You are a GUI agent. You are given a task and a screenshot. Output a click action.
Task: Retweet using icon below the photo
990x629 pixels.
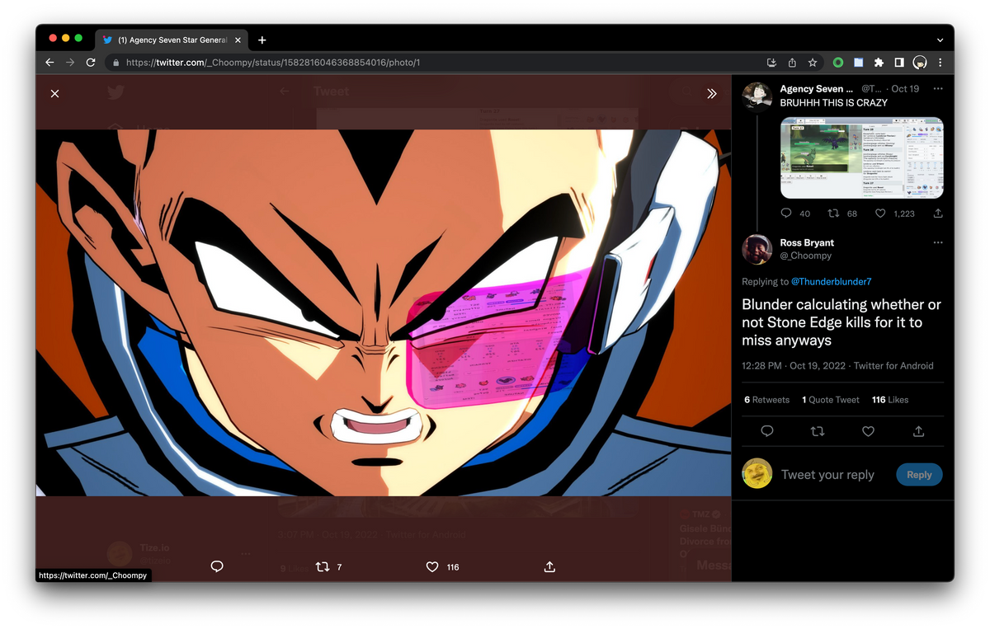(323, 566)
